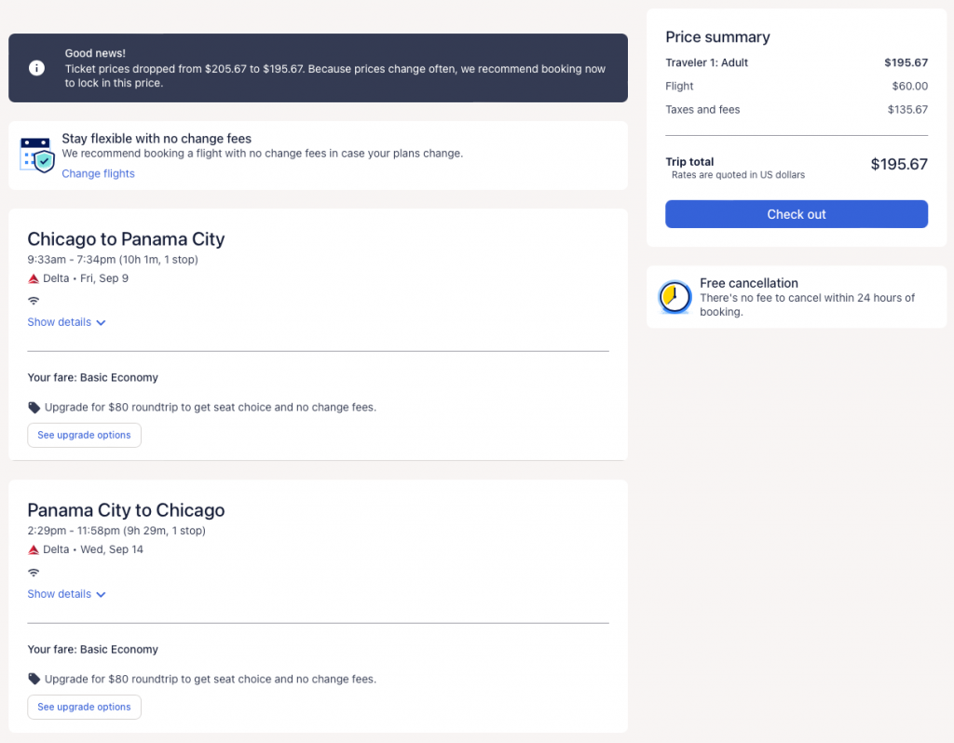Image resolution: width=954 pixels, height=743 pixels.
Task: Click price tag icon in return flight upgrade offer
Action: (34, 680)
